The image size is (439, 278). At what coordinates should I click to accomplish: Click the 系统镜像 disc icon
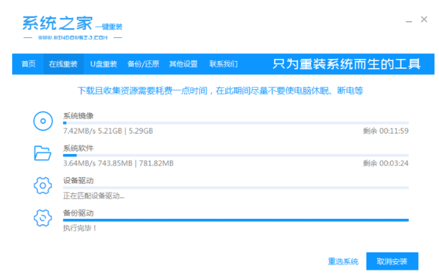tap(43, 121)
